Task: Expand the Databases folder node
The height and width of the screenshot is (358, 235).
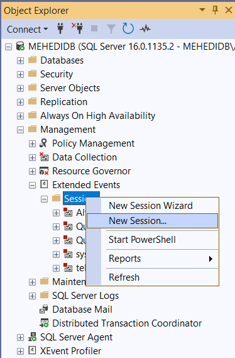Action: point(20,61)
